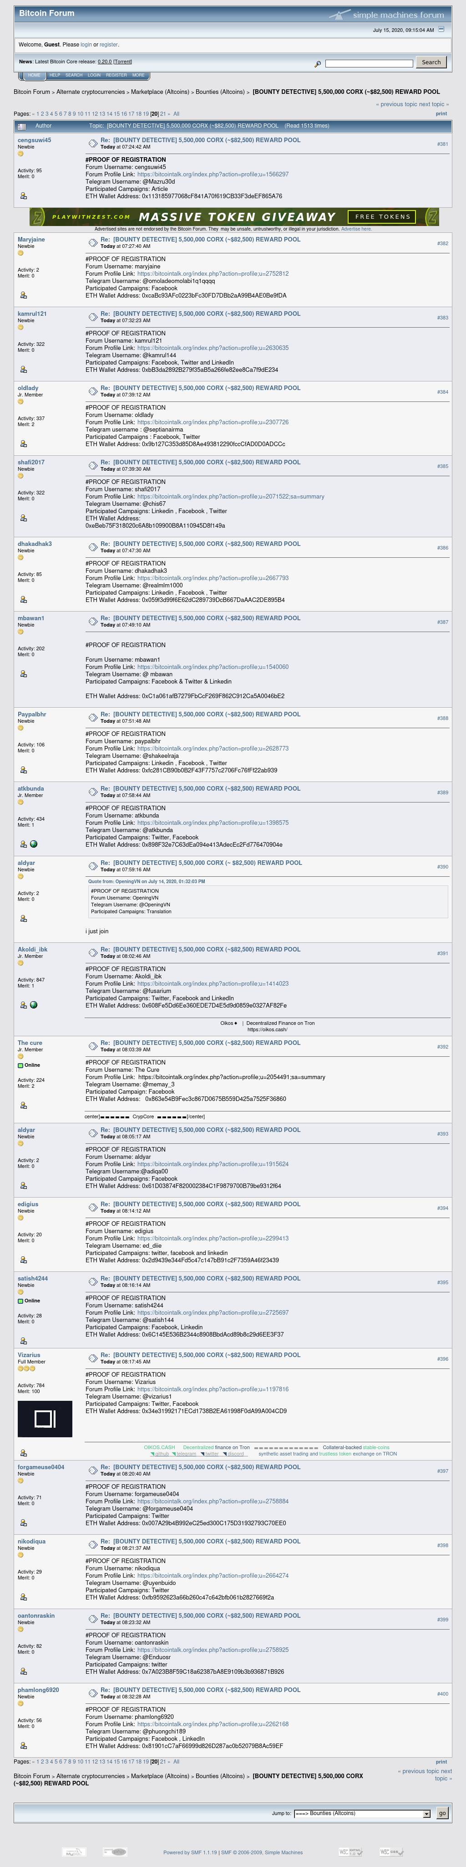Open atkbunda's view-profile icon
The width and height of the screenshot is (466, 1867).
(x=23, y=844)
